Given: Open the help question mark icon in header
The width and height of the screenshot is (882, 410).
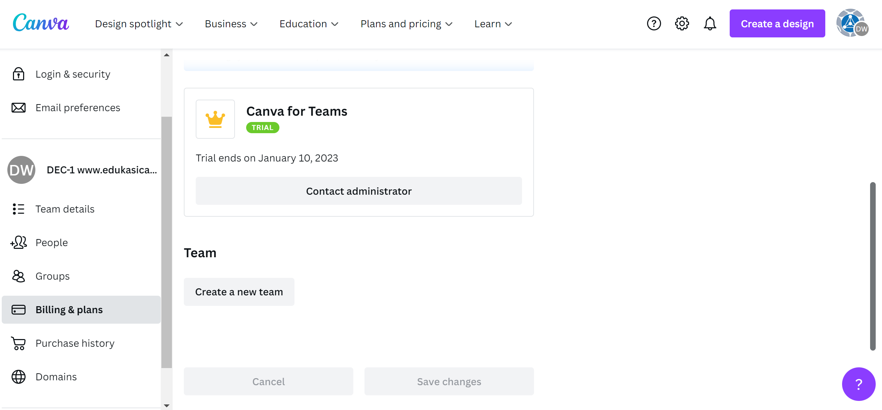Looking at the screenshot, I should click(x=654, y=24).
